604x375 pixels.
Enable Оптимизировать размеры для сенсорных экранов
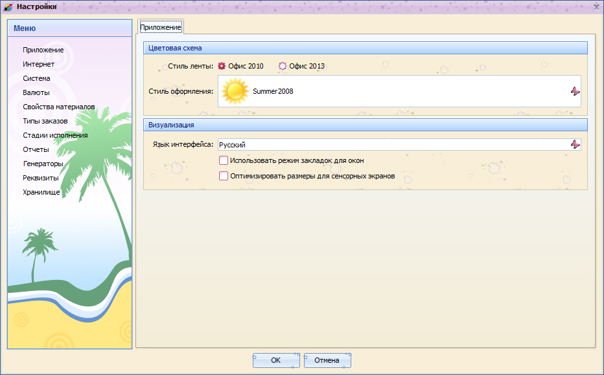[x=307, y=176]
